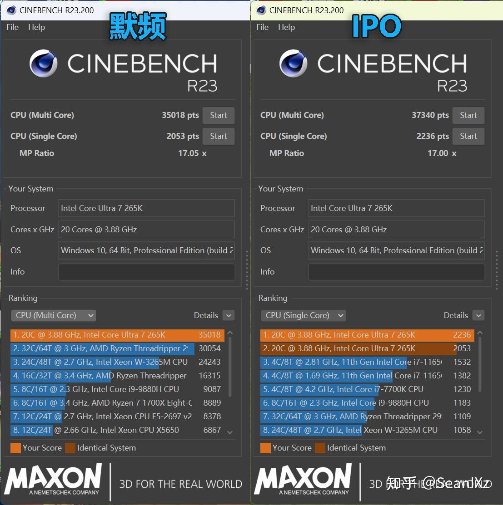Select 1.69 GHz i7-1165 row scoring 1382
The image size is (503, 505).
(367, 376)
